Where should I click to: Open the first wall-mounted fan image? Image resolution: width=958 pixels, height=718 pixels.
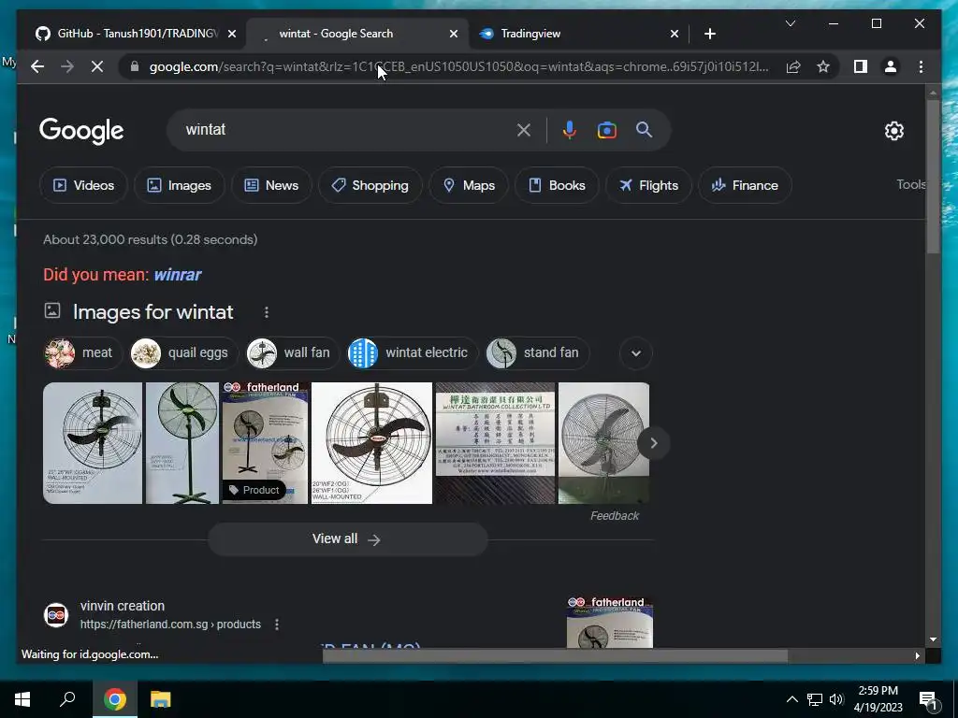coord(93,443)
